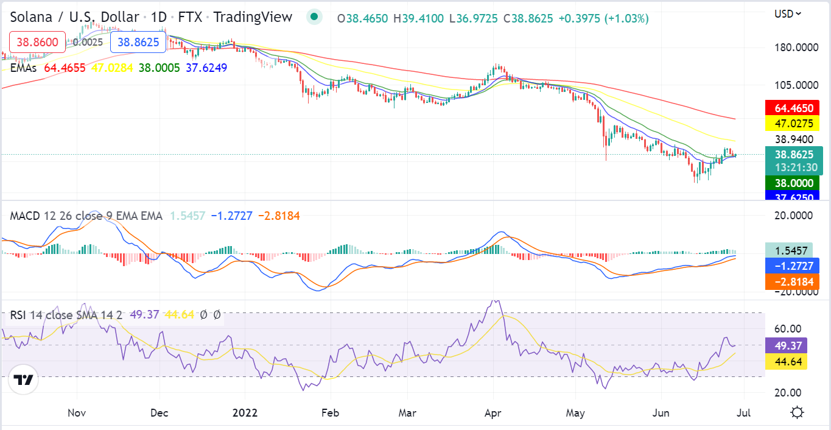The image size is (831, 430).
Task: Click the Jun label on time axis
Action: point(661,412)
